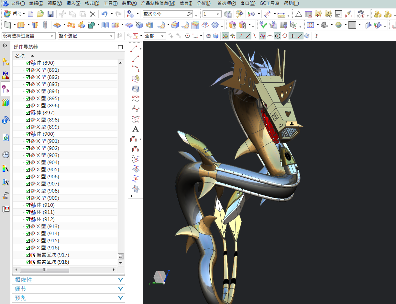
Task: Open the 文件(F) menu
Action: pyautogui.click(x=18, y=3)
